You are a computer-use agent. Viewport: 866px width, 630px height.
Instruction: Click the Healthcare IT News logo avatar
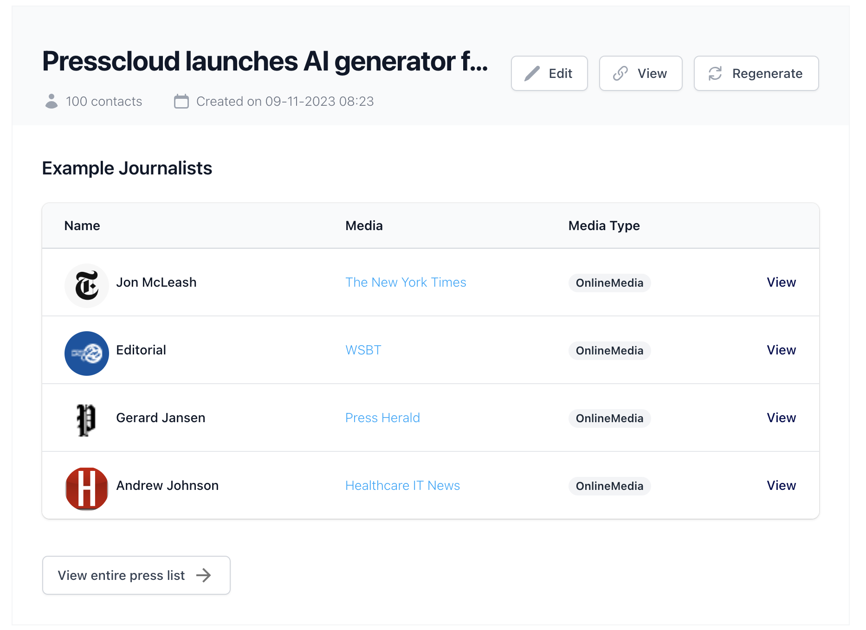point(87,489)
